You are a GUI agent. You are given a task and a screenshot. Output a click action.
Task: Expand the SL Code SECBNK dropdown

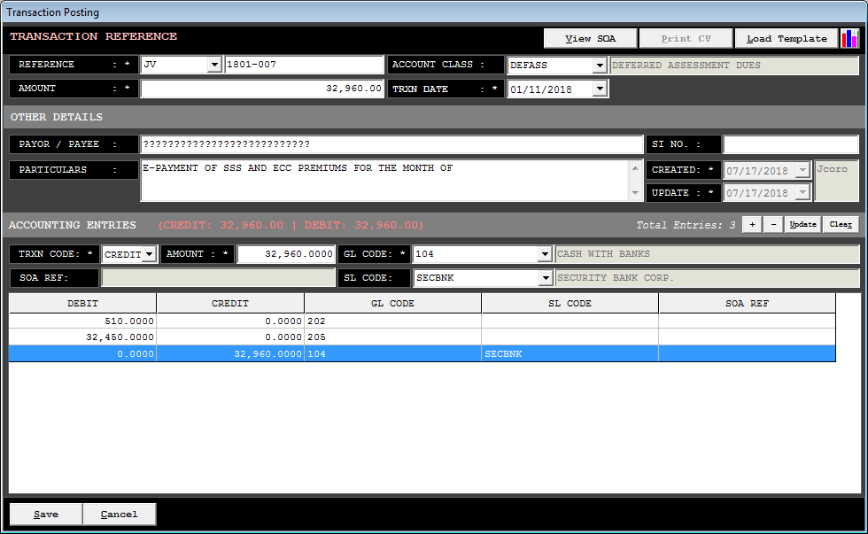point(544,278)
